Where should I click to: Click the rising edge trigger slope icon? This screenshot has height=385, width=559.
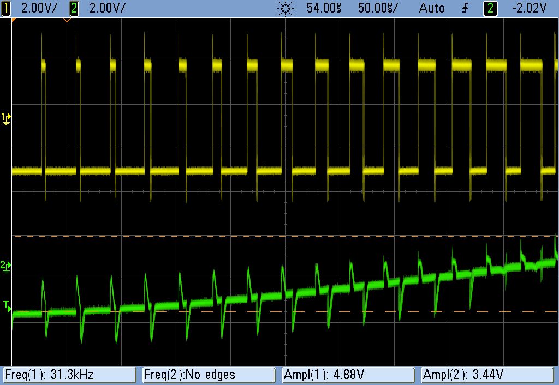(465, 8)
